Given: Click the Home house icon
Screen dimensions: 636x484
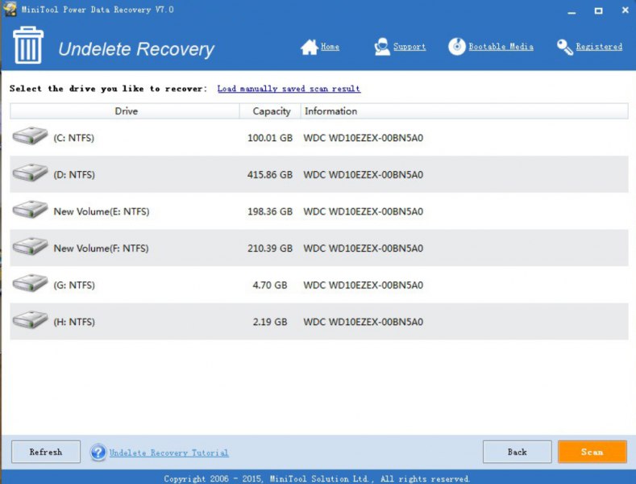Looking at the screenshot, I should point(309,47).
